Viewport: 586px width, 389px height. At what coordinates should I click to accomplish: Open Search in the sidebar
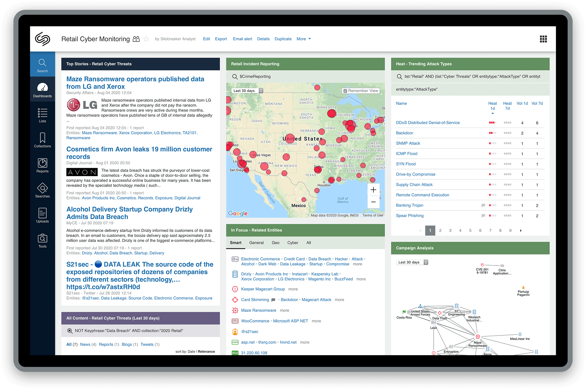point(43,64)
